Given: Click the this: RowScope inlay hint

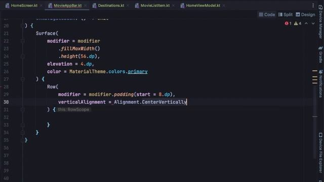Looking at the screenshot, I should [73, 110].
